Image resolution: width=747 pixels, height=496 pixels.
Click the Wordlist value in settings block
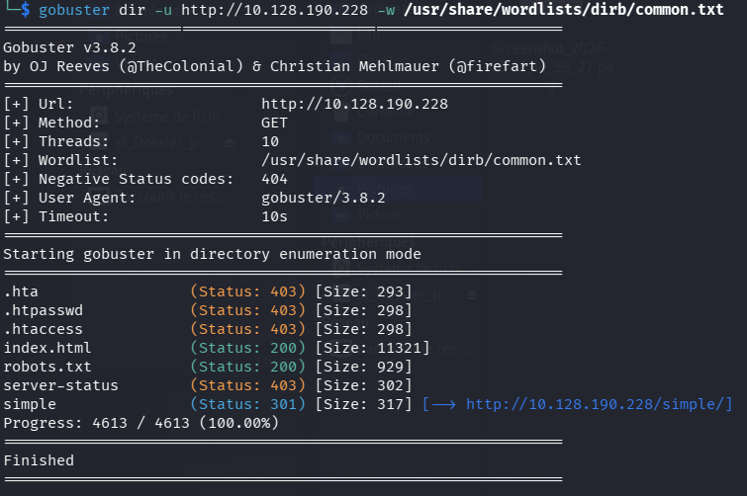click(x=420, y=161)
